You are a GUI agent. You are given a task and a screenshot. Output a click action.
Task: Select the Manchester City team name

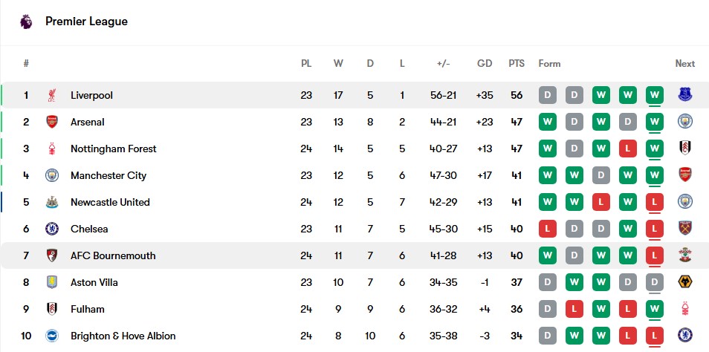(109, 175)
